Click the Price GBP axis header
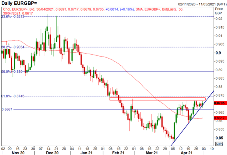Screen dimensions: 227x155 click(219, 11)
